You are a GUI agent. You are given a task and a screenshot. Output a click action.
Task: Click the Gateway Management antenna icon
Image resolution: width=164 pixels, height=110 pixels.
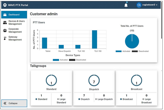tap(5, 38)
